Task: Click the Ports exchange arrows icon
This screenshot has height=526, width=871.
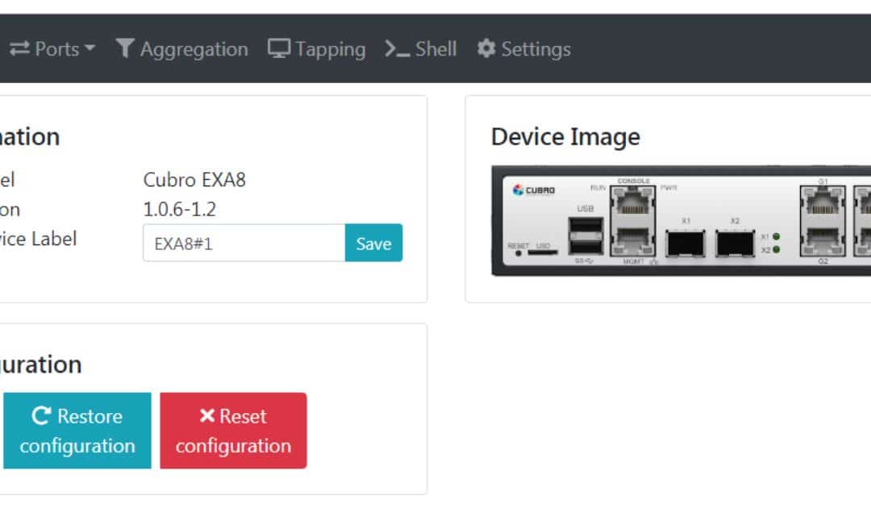Action: pyautogui.click(x=19, y=48)
